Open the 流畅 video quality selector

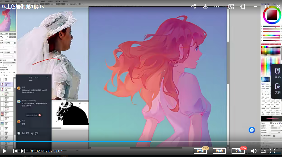pos(219,151)
